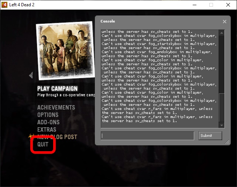
Task: Click the left arrow beside campaign poster
Action: tap(31, 75)
